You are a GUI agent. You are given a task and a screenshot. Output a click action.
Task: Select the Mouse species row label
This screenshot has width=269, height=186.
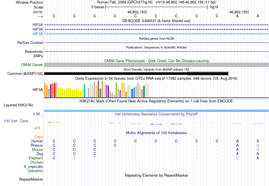point(37,150)
